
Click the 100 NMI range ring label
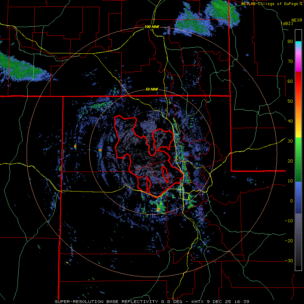click(152, 27)
